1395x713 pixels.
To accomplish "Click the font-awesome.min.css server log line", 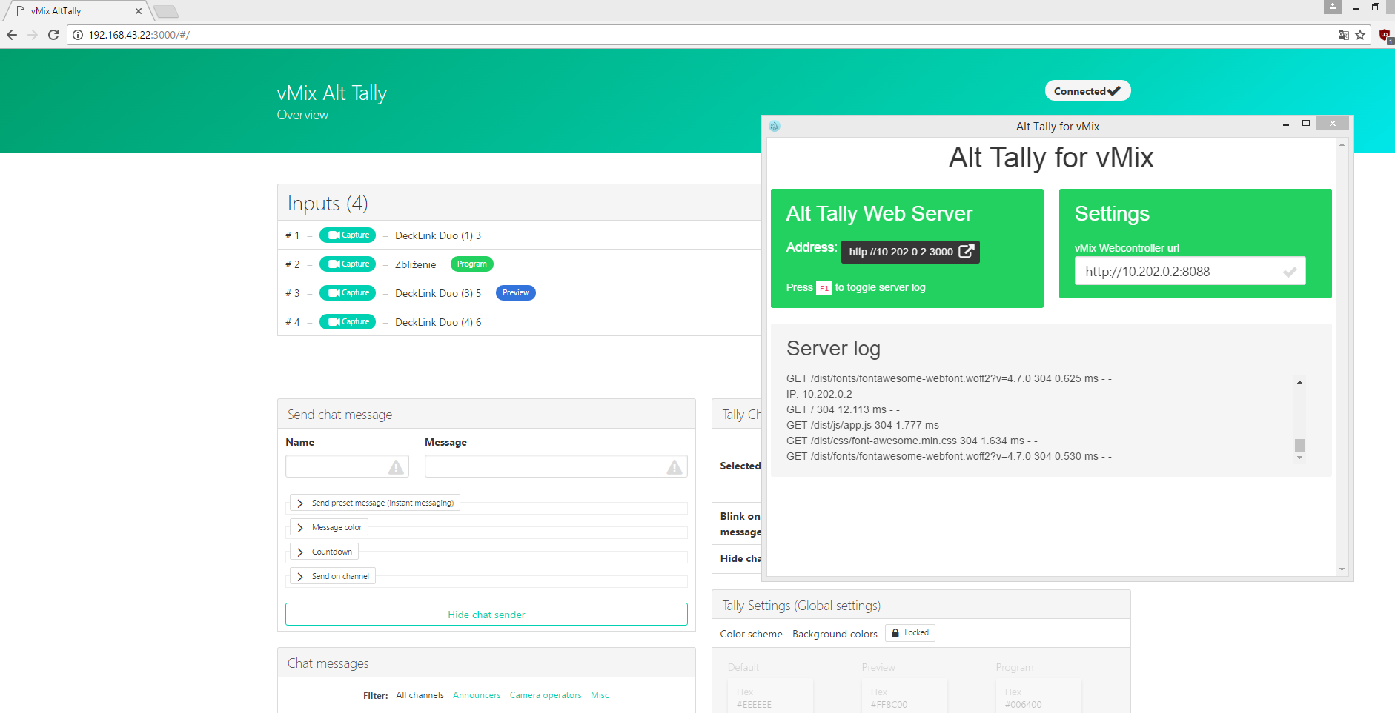I will (912, 441).
